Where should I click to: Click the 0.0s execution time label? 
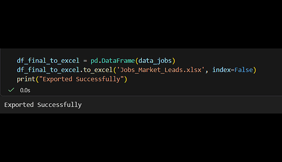[25, 90]
